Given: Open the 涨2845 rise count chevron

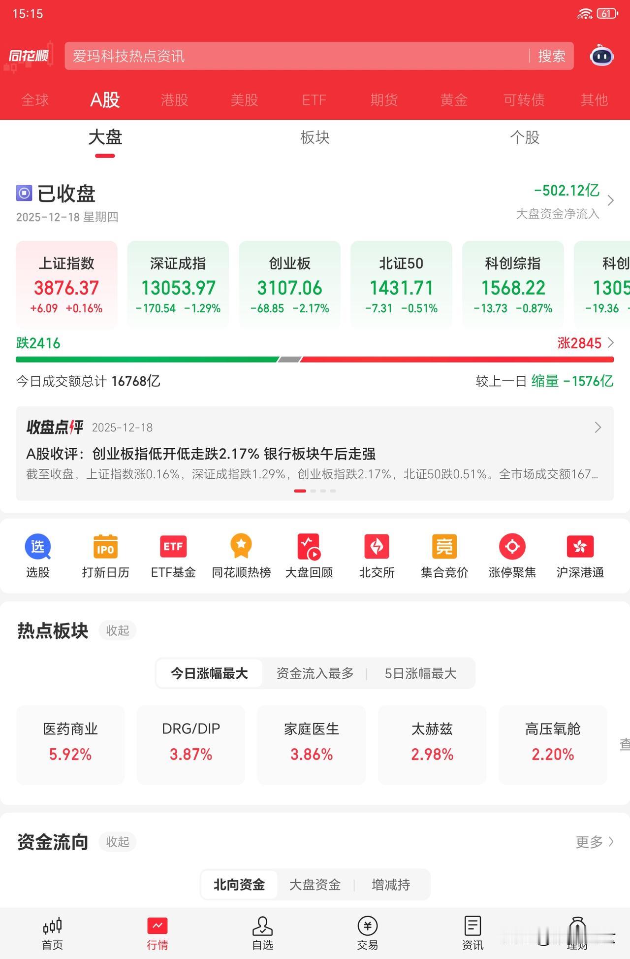Looking at the screenshot, I should (x=611, y=342).
